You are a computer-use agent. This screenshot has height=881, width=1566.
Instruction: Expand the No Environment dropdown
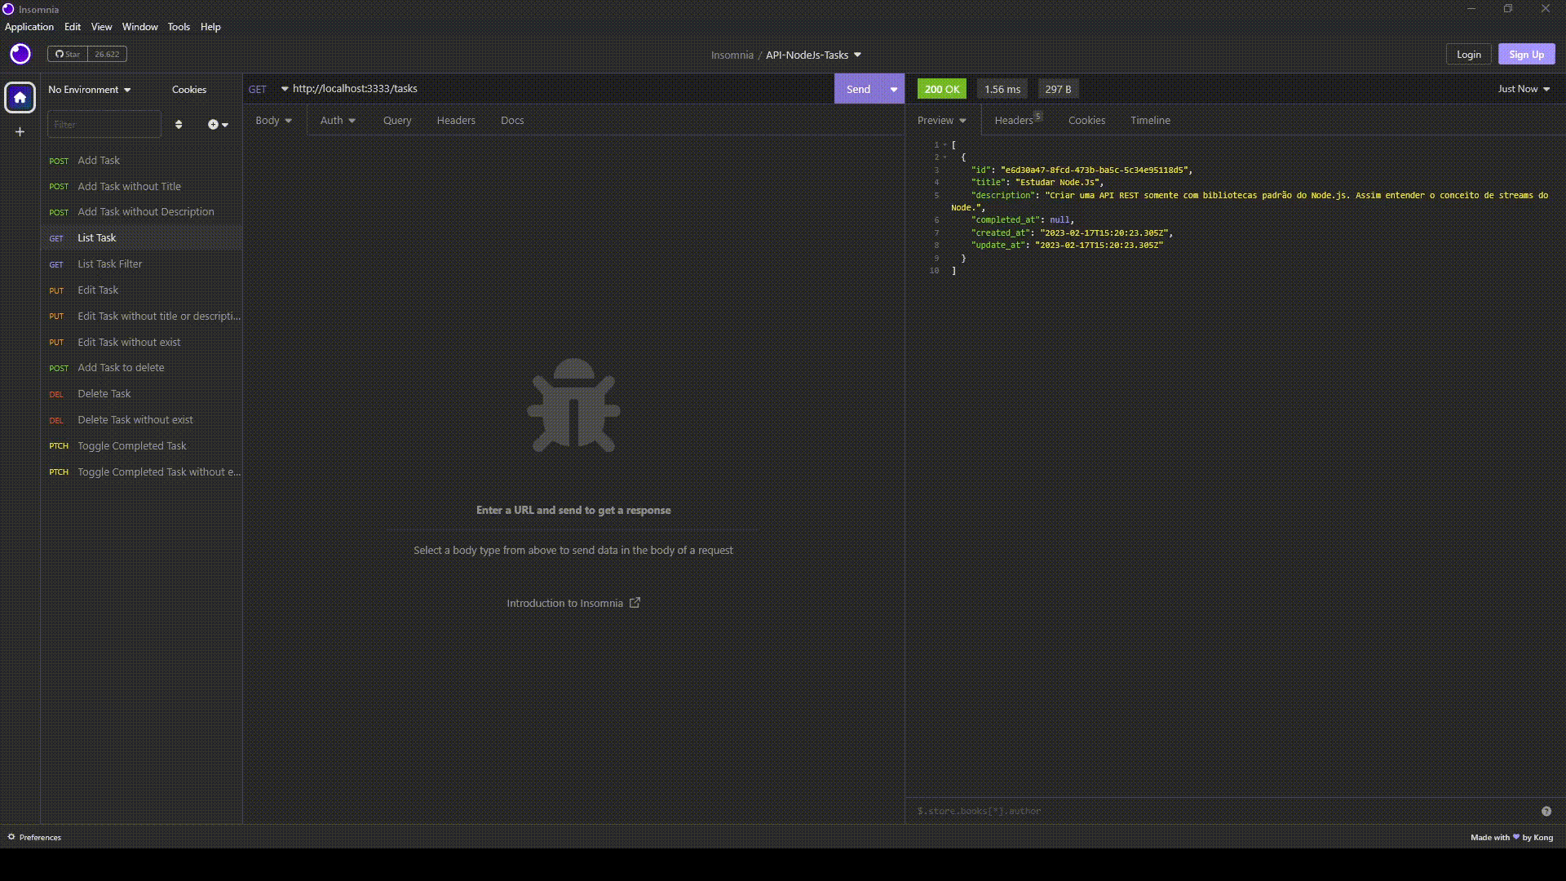coord(90,90)
